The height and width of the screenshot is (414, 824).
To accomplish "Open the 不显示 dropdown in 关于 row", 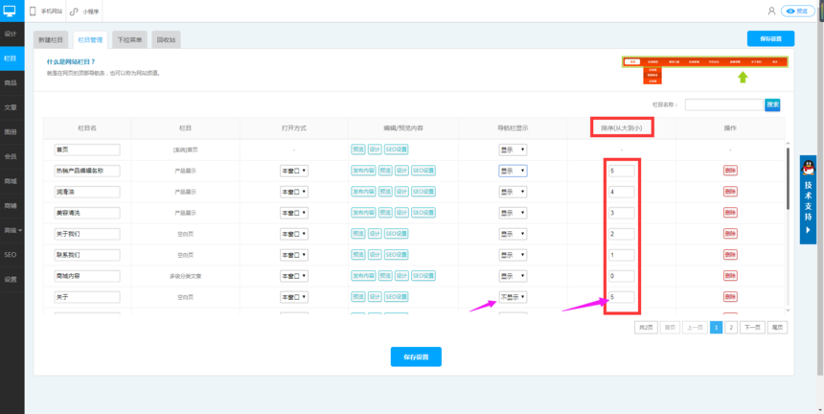I will pyautogui.click(x=513, y=297).
